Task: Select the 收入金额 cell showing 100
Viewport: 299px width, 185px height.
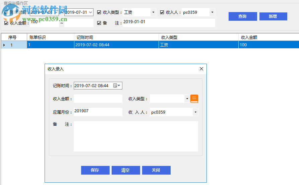Action: pos(269,45)
